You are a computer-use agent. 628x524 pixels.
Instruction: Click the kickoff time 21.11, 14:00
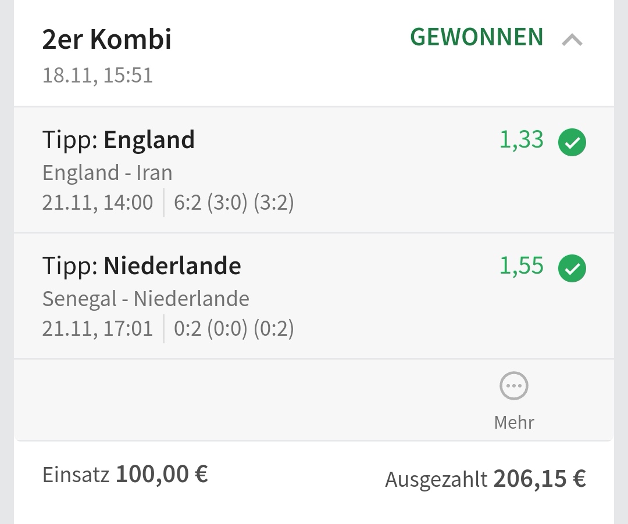[x=98, y=203]
